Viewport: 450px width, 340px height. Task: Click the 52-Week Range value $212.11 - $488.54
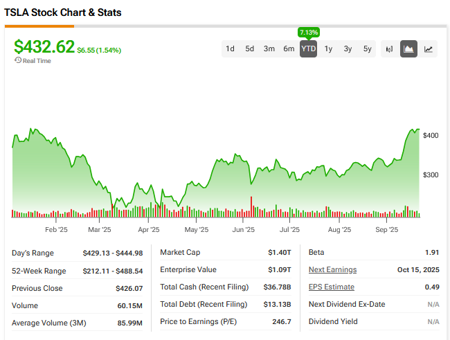113,271
